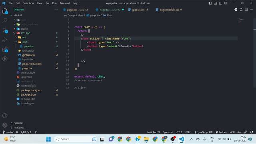Click the Split Editor Right icon
256x144 pixels.
tap(246, 10)
